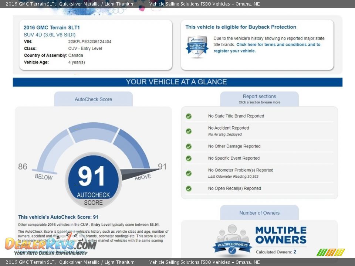Open the No Accident Reported section

[x=228, y=128]
